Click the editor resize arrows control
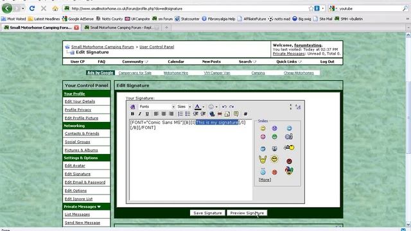The width and height of the screenshot is (411, 231). tap(290, 107)
